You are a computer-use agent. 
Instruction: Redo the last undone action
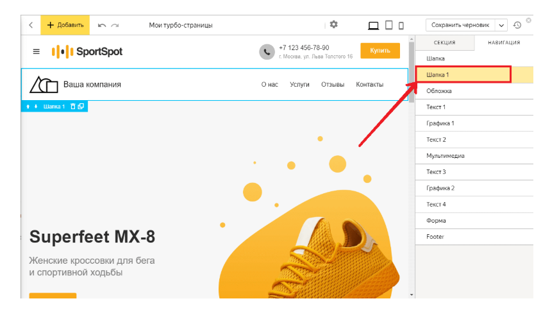(115, 25)
